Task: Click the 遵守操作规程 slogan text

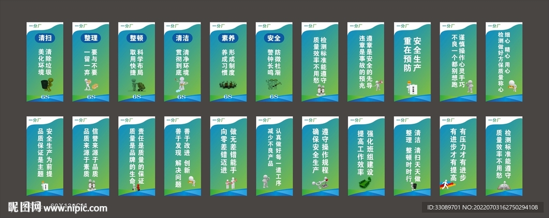Action: coord(325,151)
